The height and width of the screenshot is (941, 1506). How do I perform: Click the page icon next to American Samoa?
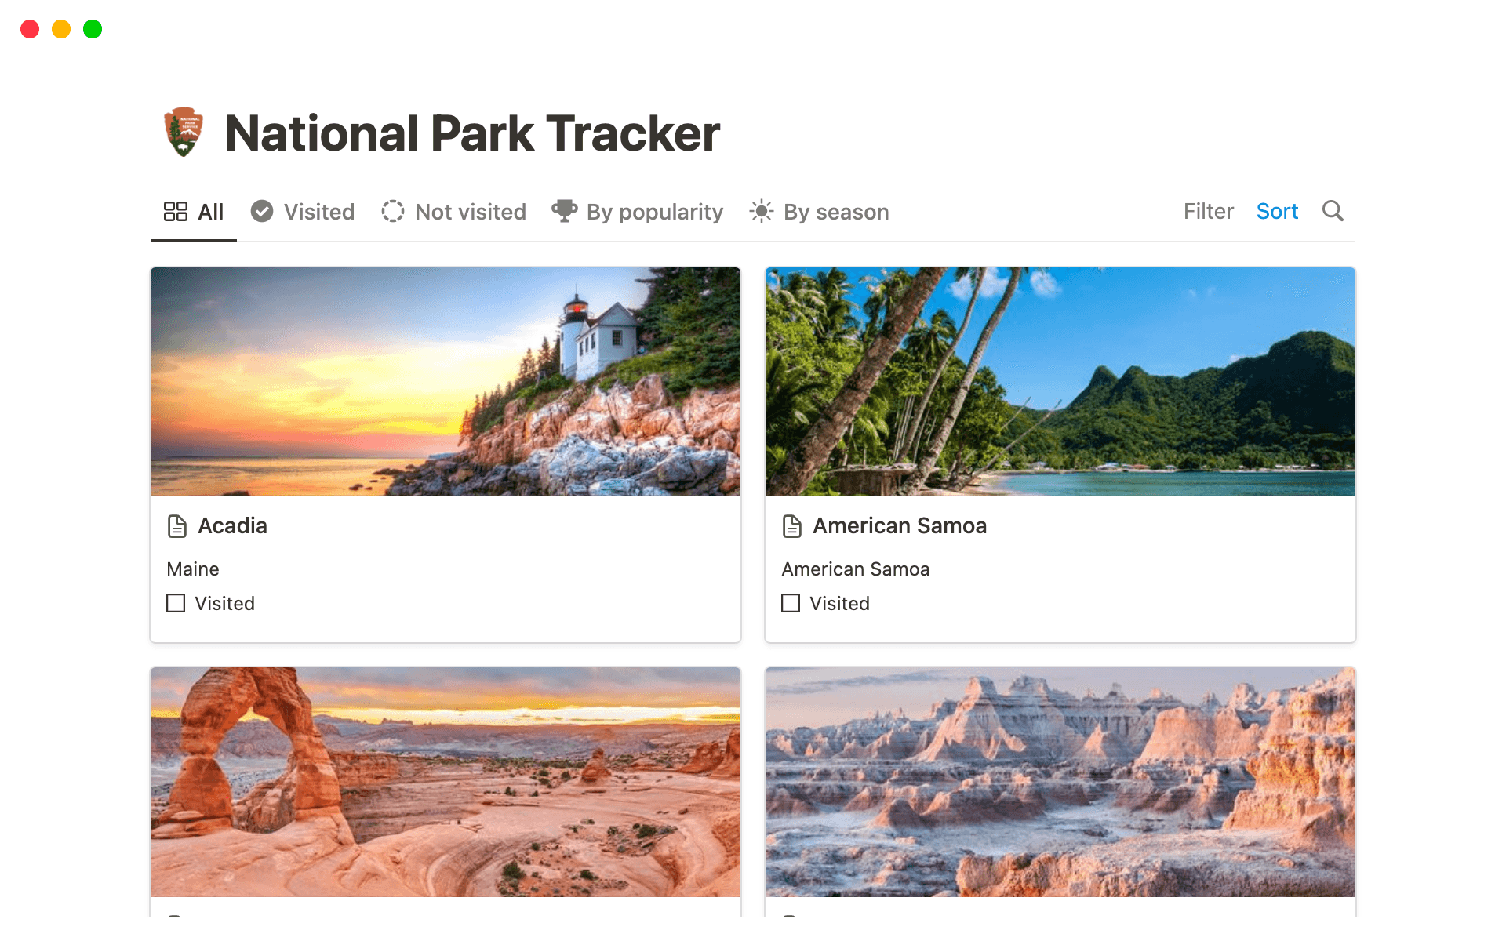tap(791, 526)
